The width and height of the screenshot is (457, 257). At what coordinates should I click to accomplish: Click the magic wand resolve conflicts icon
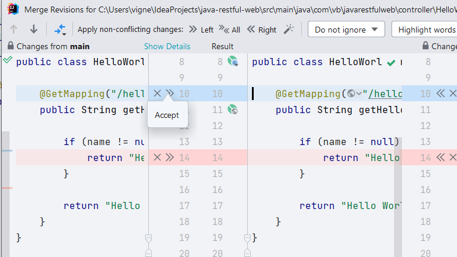[x=289, y=30]
